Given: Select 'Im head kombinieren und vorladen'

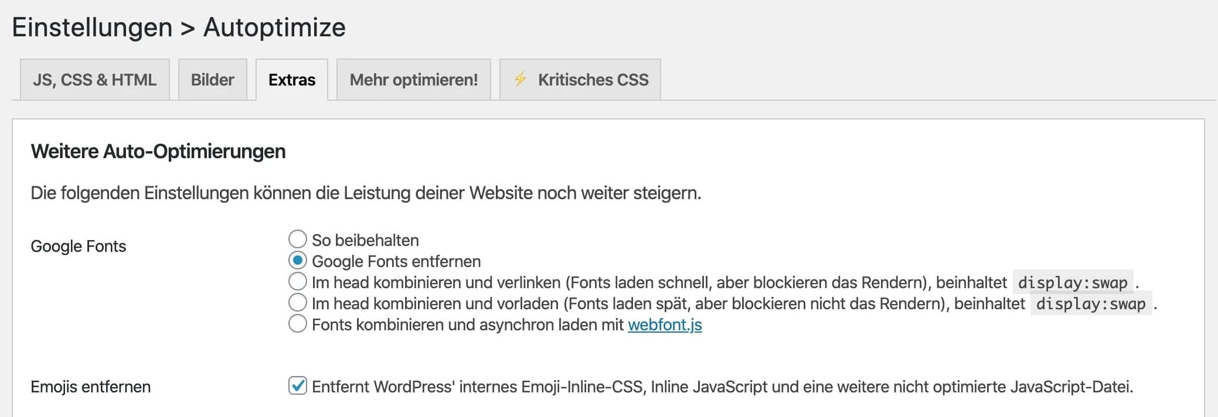Looking at the screenshot, I should point(297,303).
